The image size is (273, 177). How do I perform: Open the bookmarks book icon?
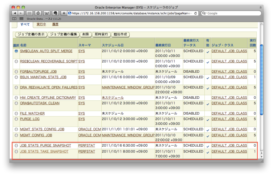tap(14, 19)
